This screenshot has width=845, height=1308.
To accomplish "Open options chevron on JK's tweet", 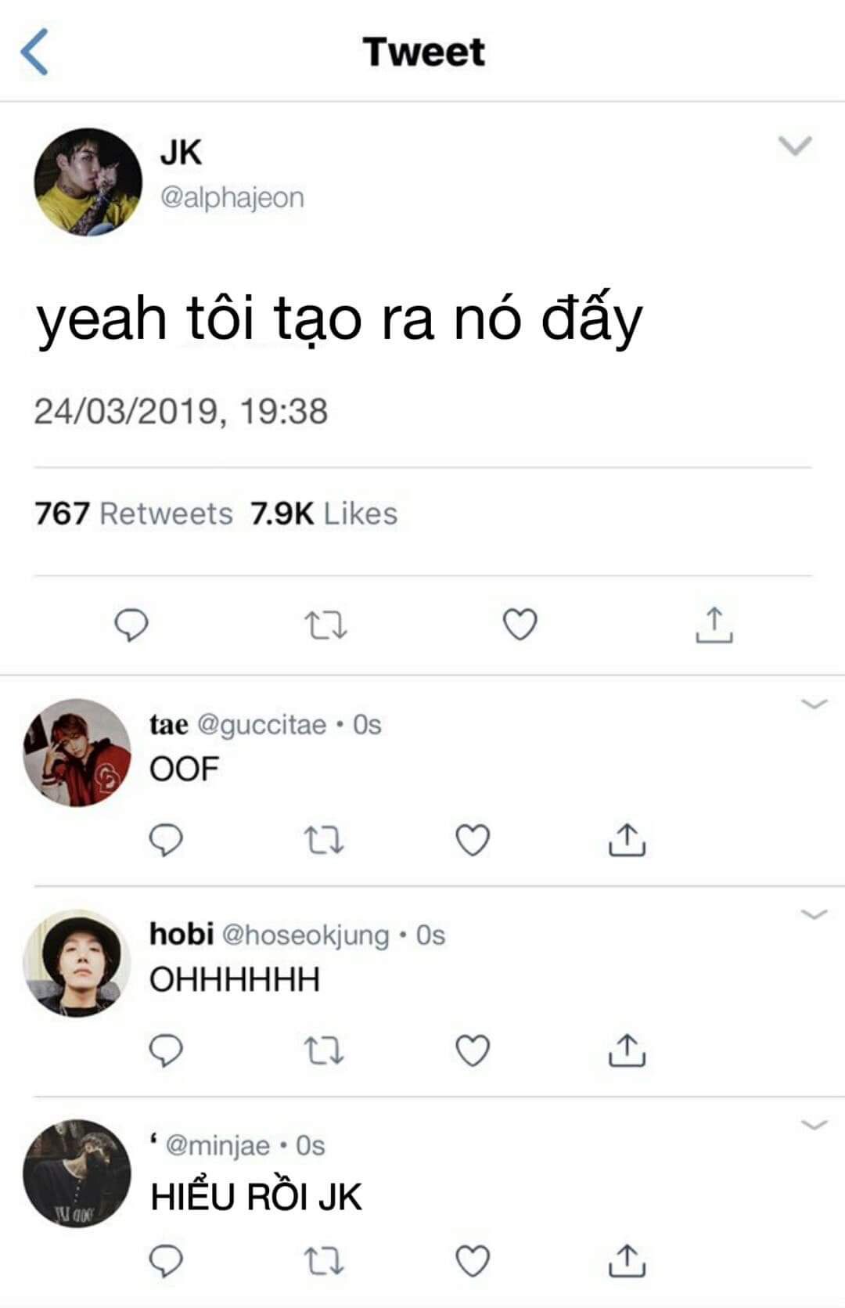I will (x=795, y=146).
